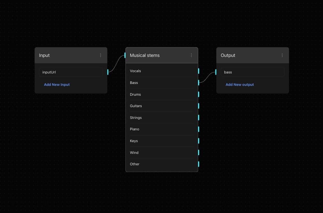
Task: Select the Piano output port handle
Action: pos(199,129)
